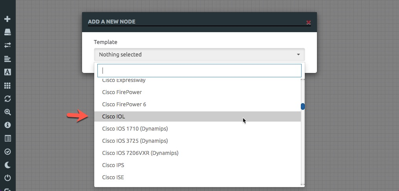Toggle night mode moon icon
The width and height of the screenshot is (399, 191).
[7, 165]
